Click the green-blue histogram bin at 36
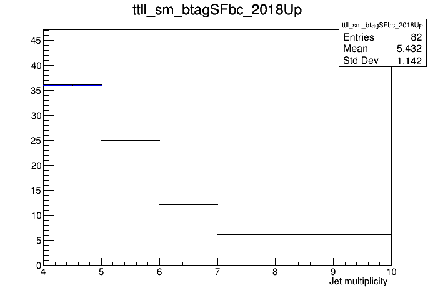Viewport: 435px width, 295px height. point(72,84)
